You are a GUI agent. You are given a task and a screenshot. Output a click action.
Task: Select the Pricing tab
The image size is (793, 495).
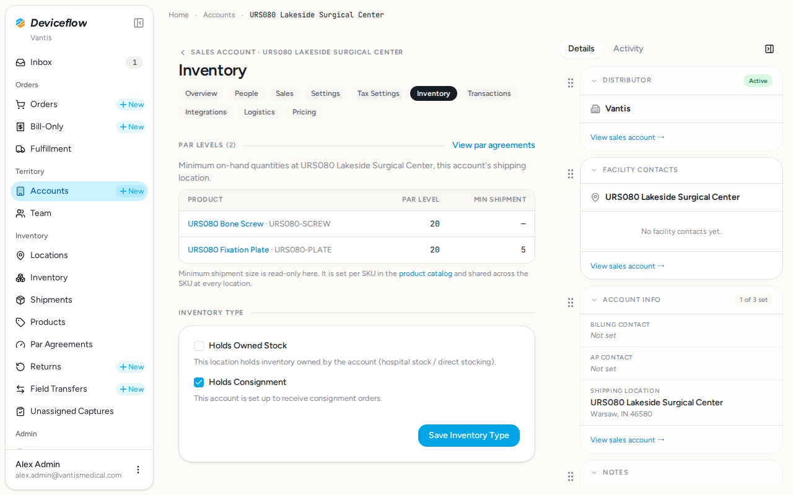[x=304, y=112]
